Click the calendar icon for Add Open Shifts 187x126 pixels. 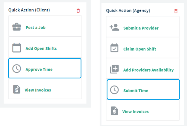coord(17,48)
